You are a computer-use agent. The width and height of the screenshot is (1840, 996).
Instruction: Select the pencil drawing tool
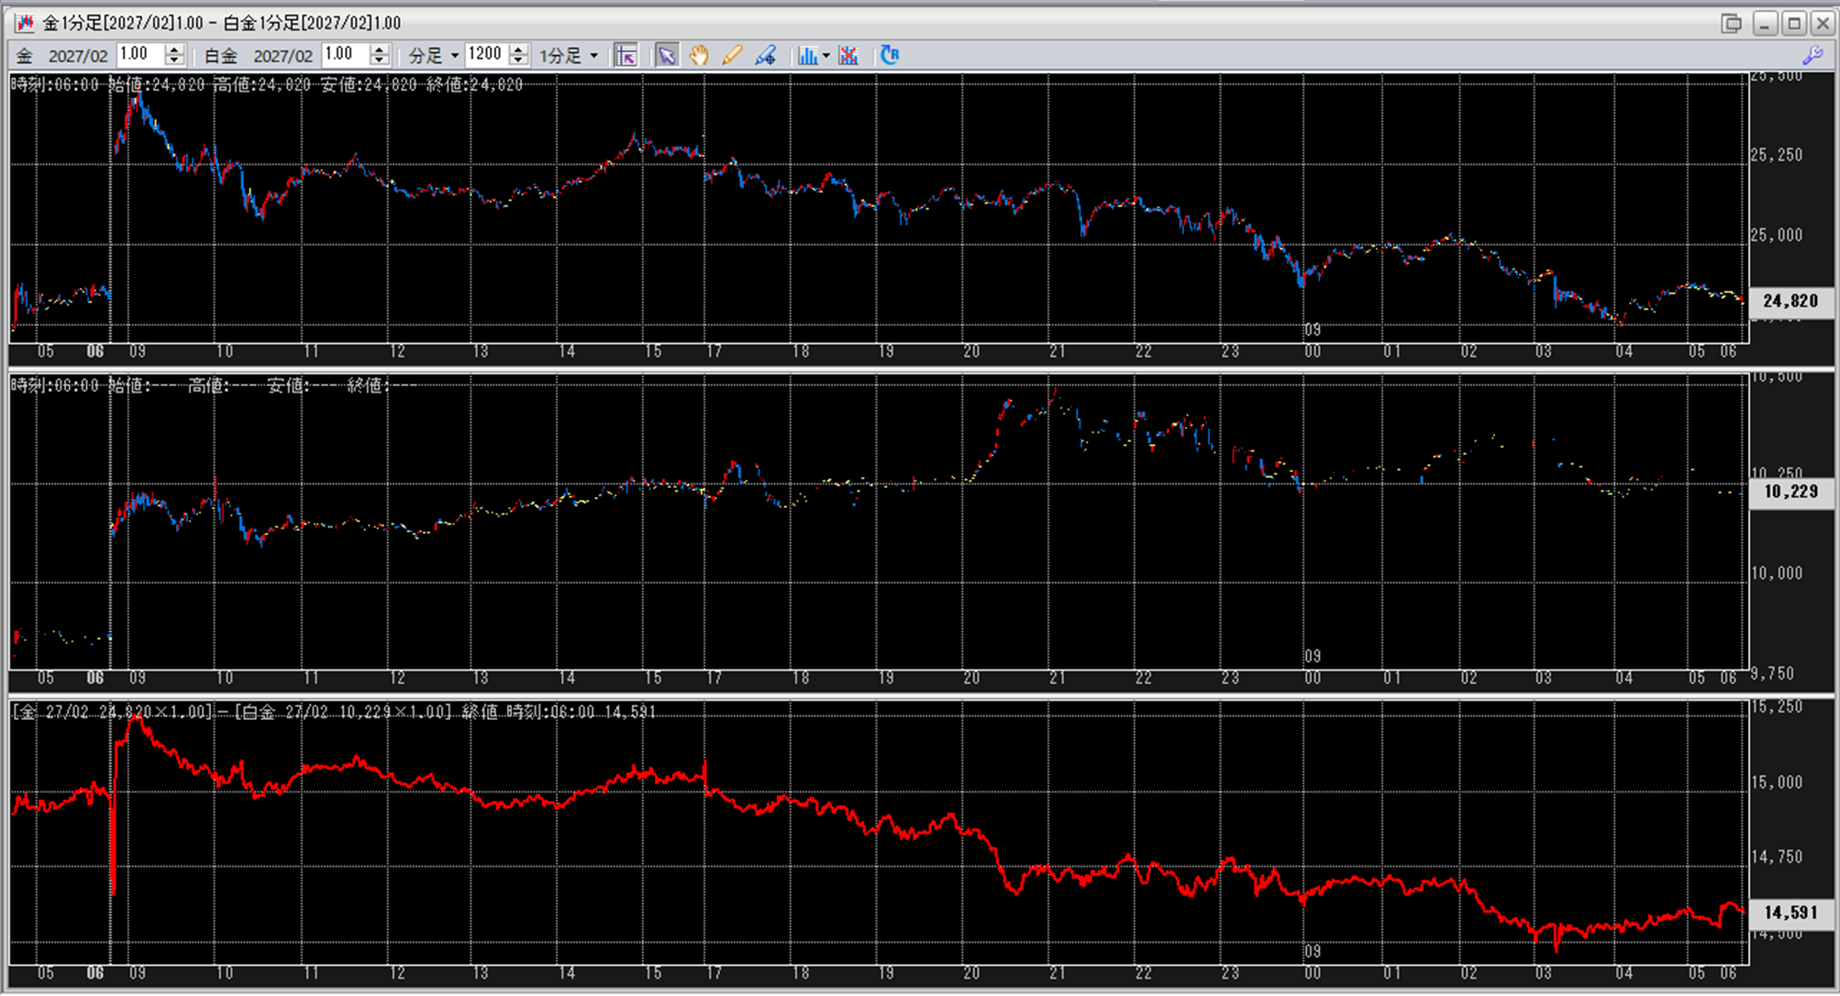(x=731, y=56)
